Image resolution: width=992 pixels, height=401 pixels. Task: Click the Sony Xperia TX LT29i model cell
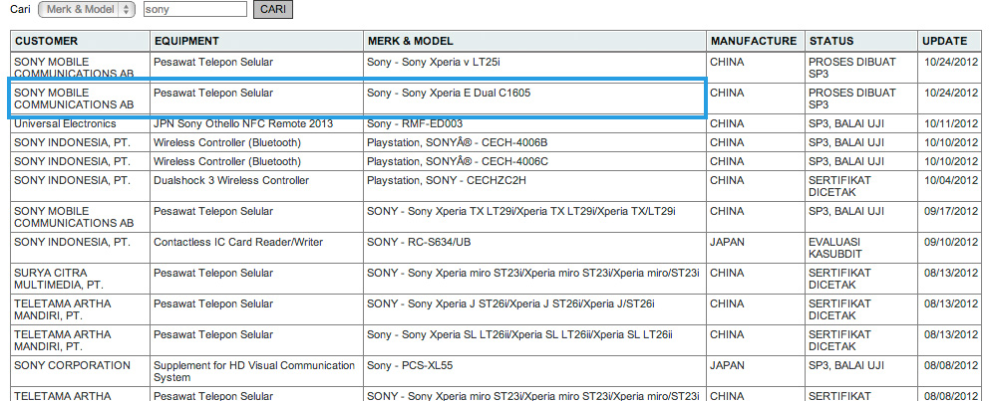click(x=534, y=217)
